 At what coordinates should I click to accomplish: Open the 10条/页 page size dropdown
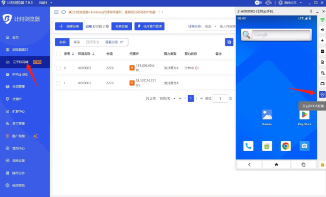(x=167, y=99)
